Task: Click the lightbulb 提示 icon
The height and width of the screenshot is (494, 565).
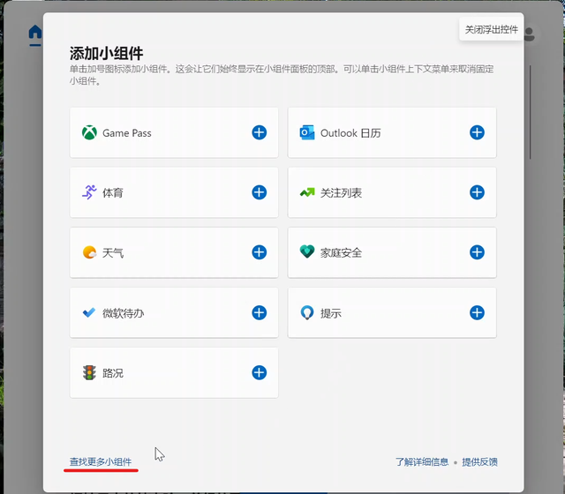Action: click(307, 312)
